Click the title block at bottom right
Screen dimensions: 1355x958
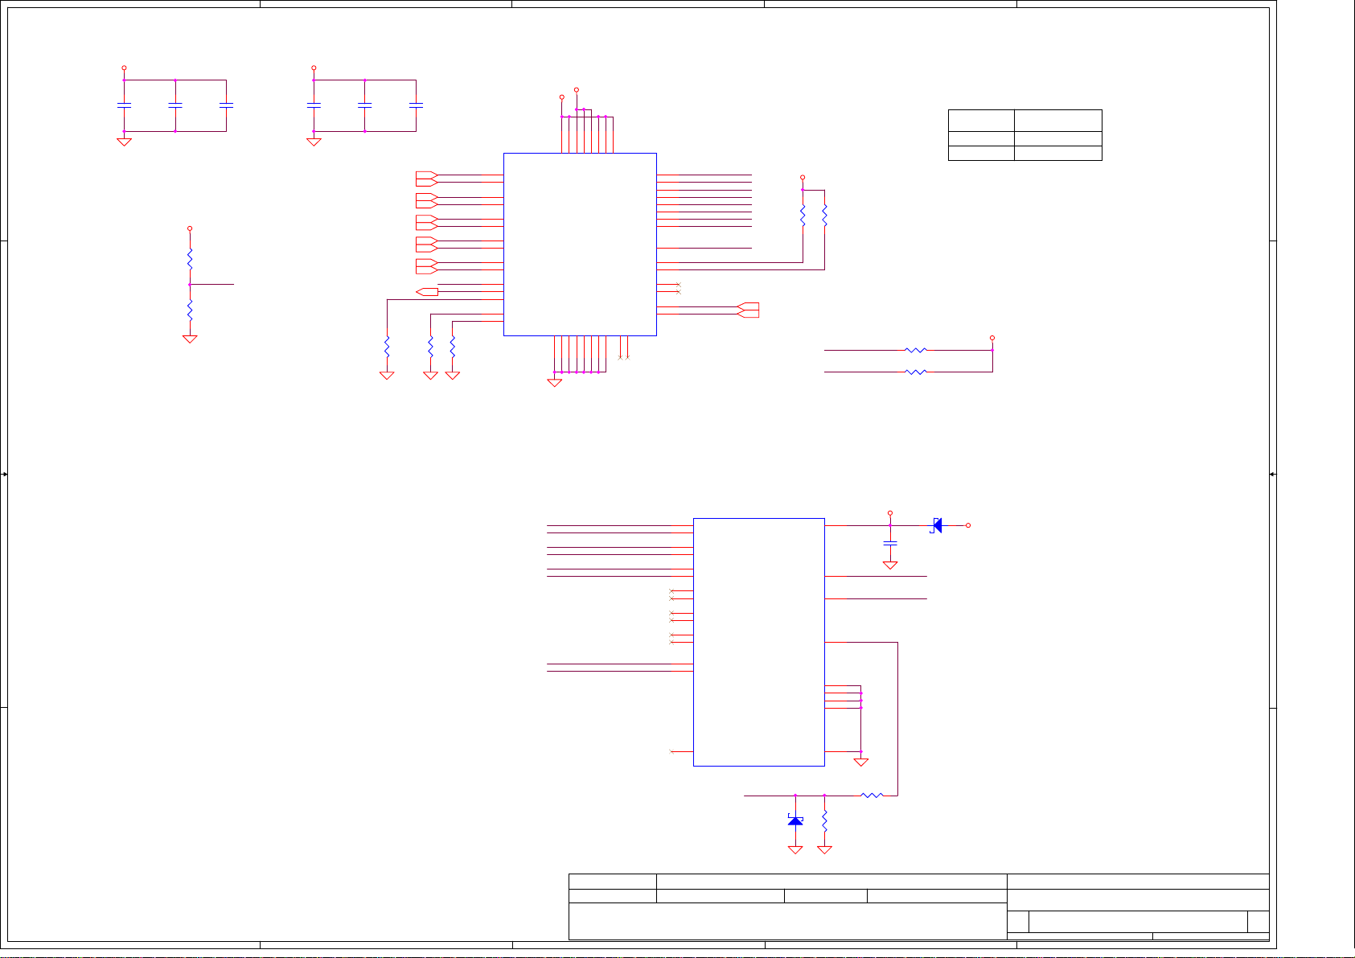[x=919, y=907]
